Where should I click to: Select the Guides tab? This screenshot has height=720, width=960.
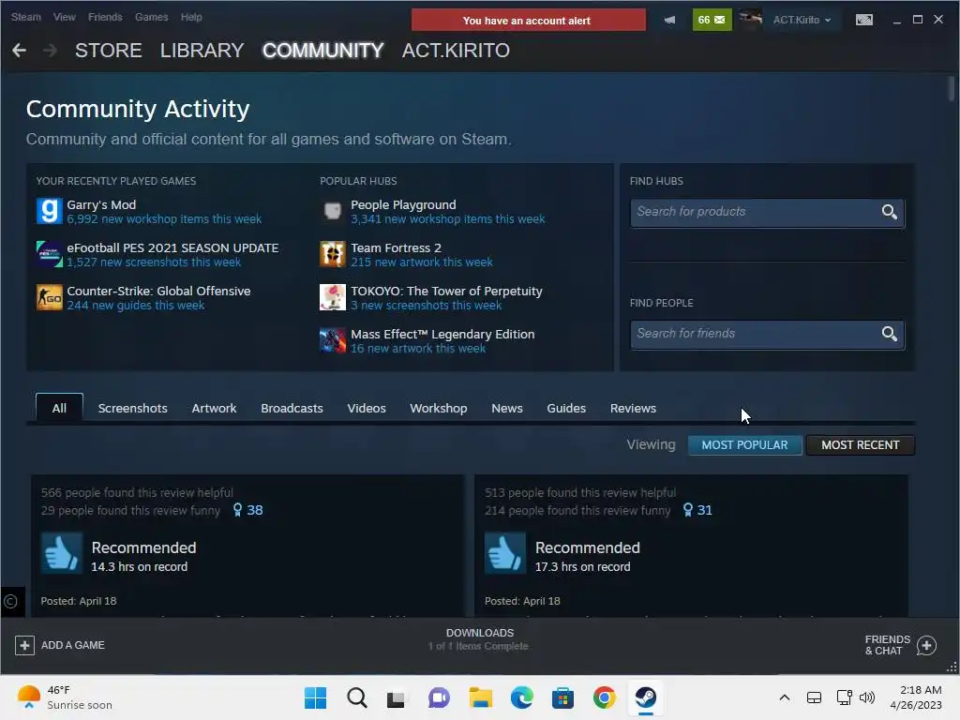[x=565, y=408]
